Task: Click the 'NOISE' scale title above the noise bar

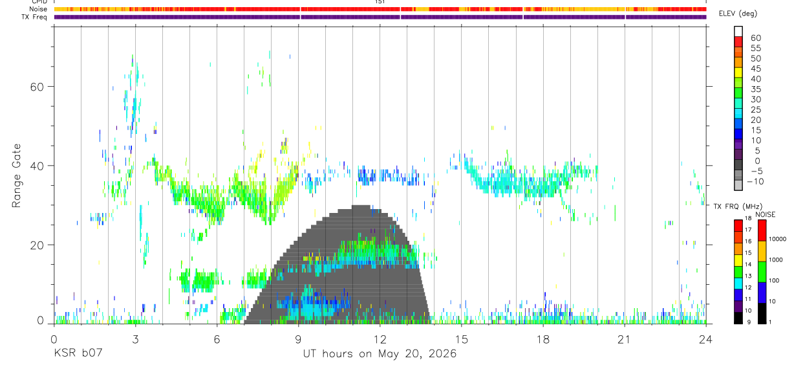Action: coord(765,214)
